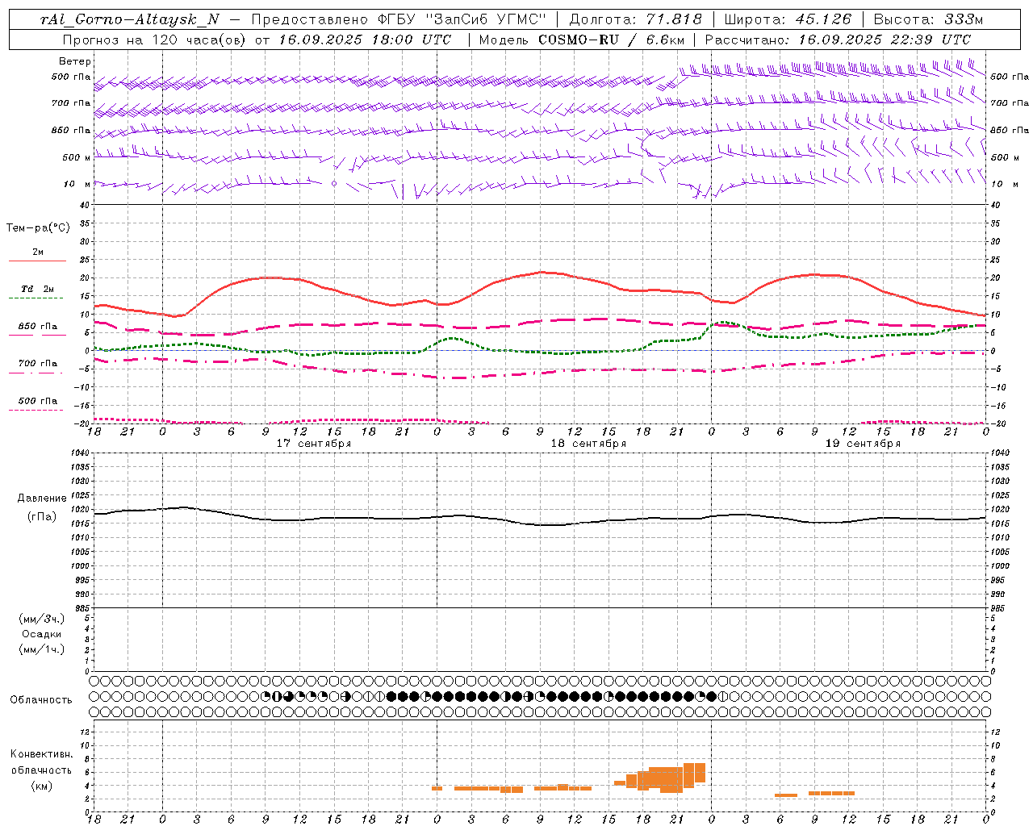This screenshot has height=826, width=1033.
Task: Click the (мм/1ч.) precipitation unit label
Action: pos(42,649)
